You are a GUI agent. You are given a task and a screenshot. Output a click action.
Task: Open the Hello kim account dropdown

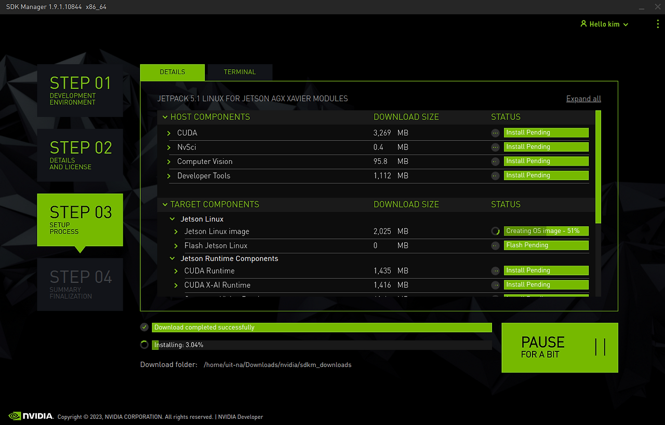(x=605, y=24)
